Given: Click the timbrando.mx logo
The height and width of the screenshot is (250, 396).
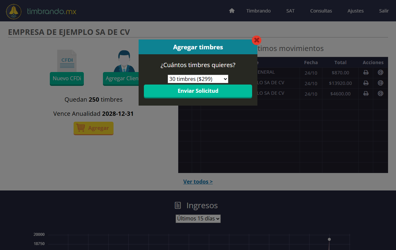Looking at the screenshot, I should (41, 12).
